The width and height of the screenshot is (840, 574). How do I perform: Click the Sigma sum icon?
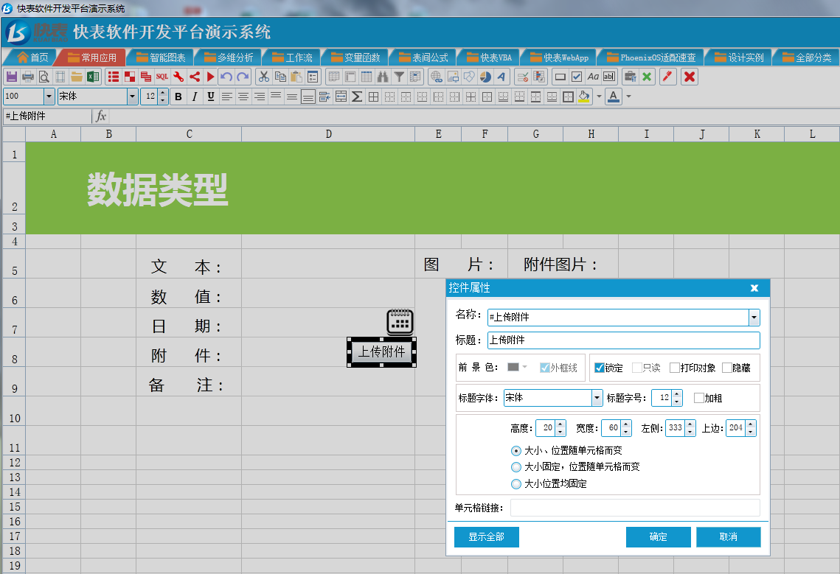[x=358, y=97]
